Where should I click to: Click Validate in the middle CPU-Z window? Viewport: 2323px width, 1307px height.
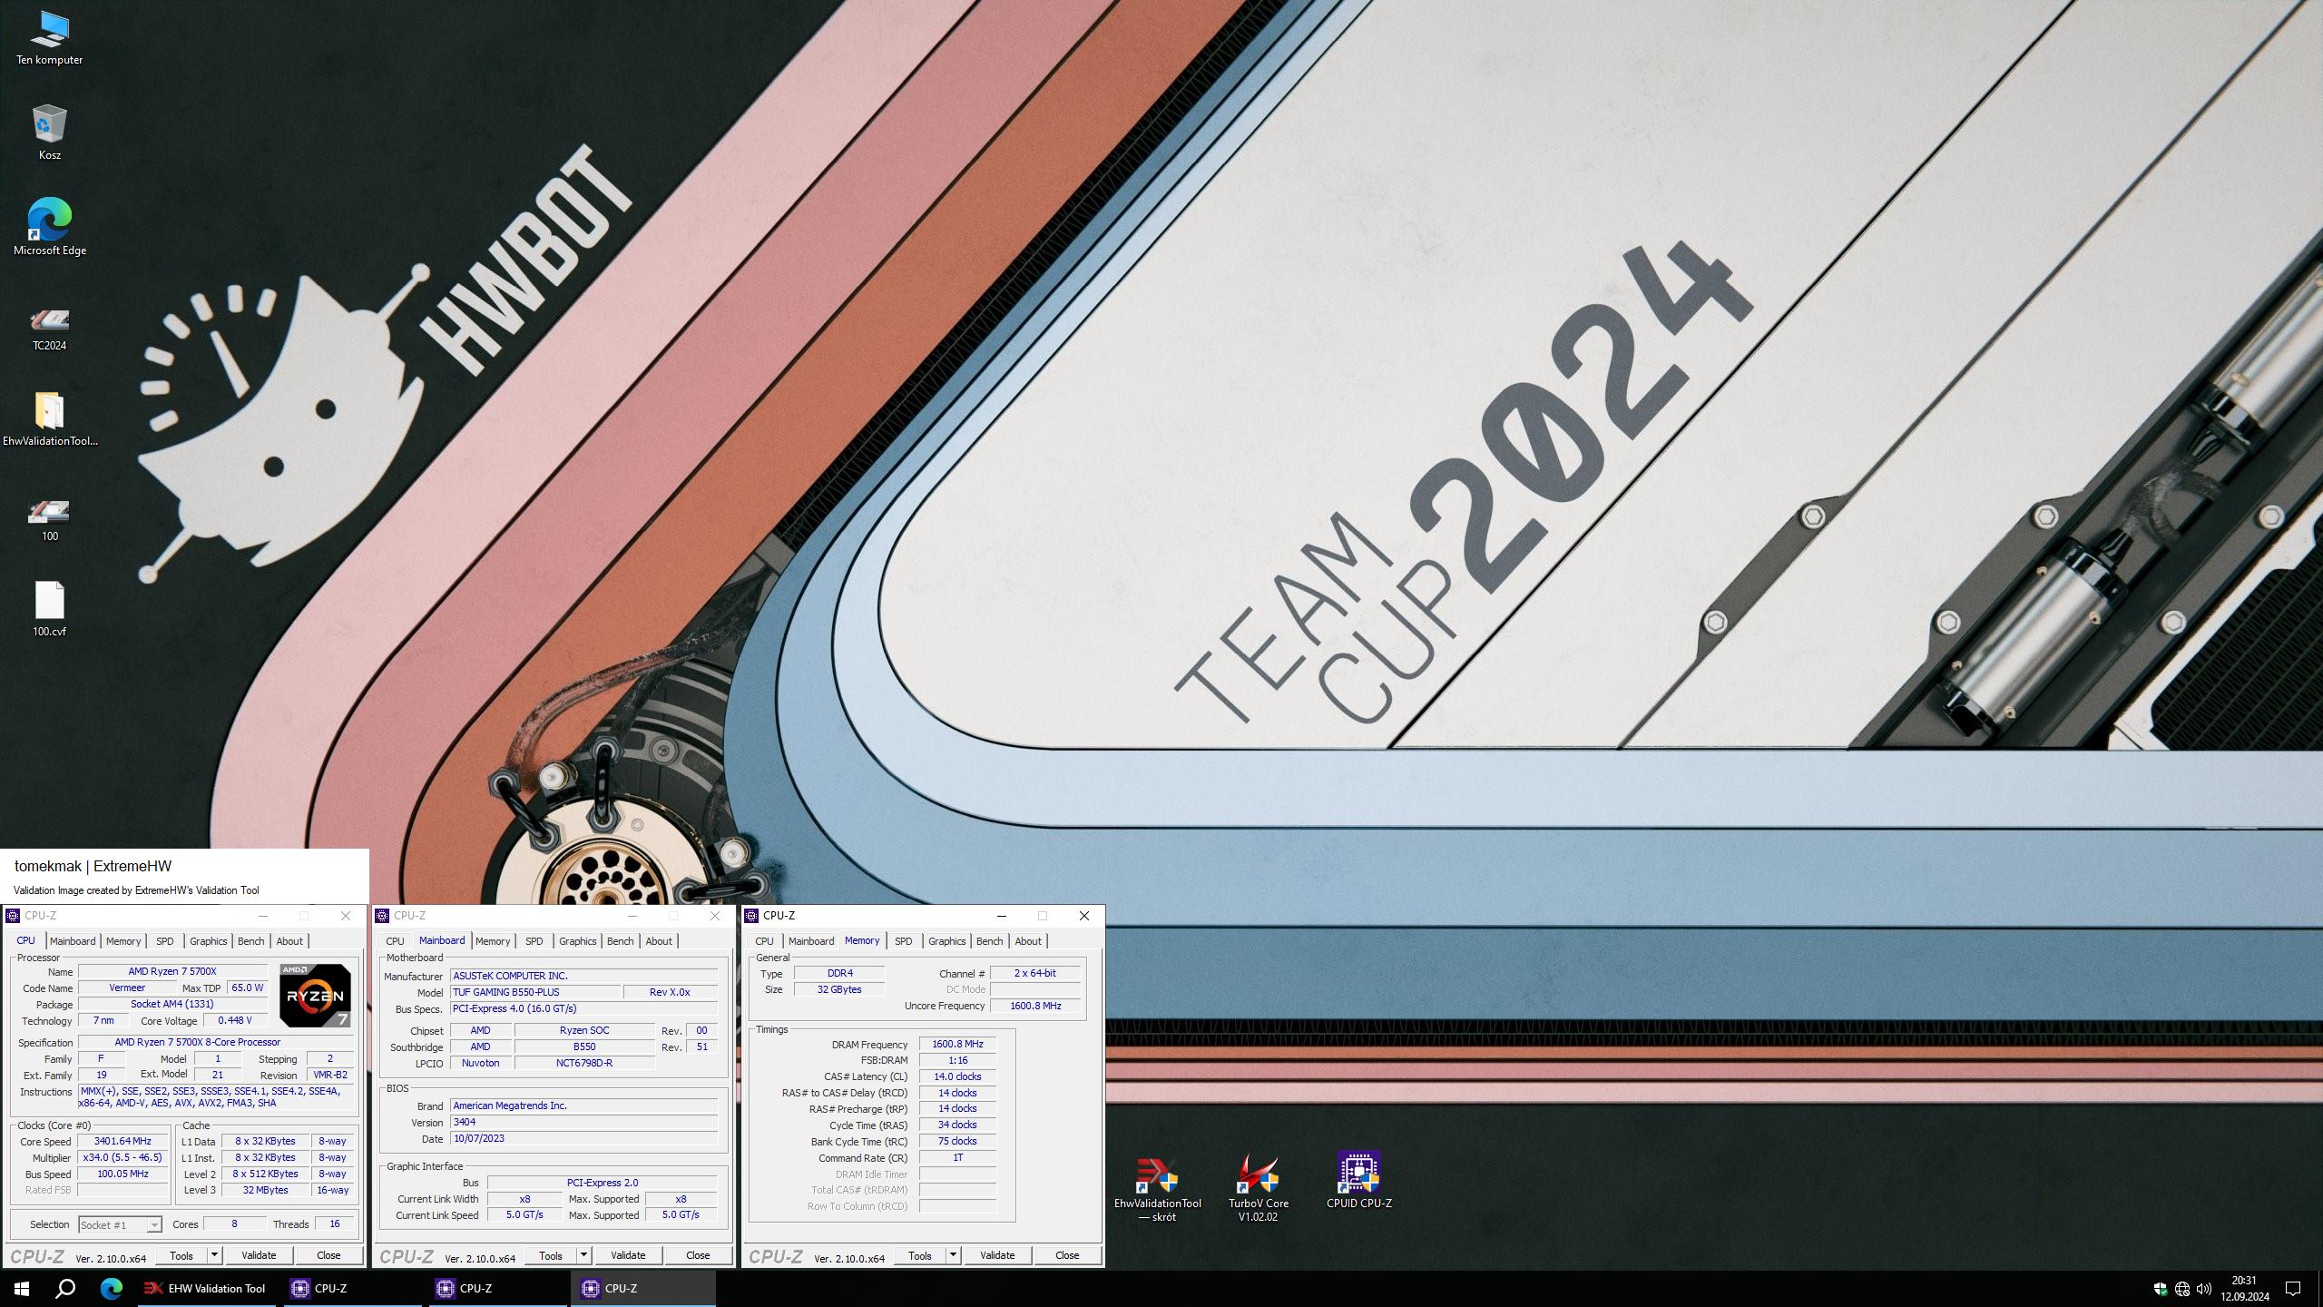628,1255
